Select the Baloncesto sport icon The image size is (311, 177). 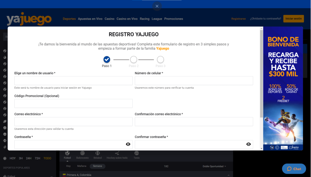(x=82, y=153)
